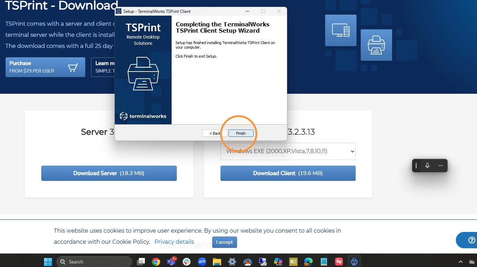Open the red striped app icon in the taskbar
Screen dimensions: 477x267
[x=339, y=261]
